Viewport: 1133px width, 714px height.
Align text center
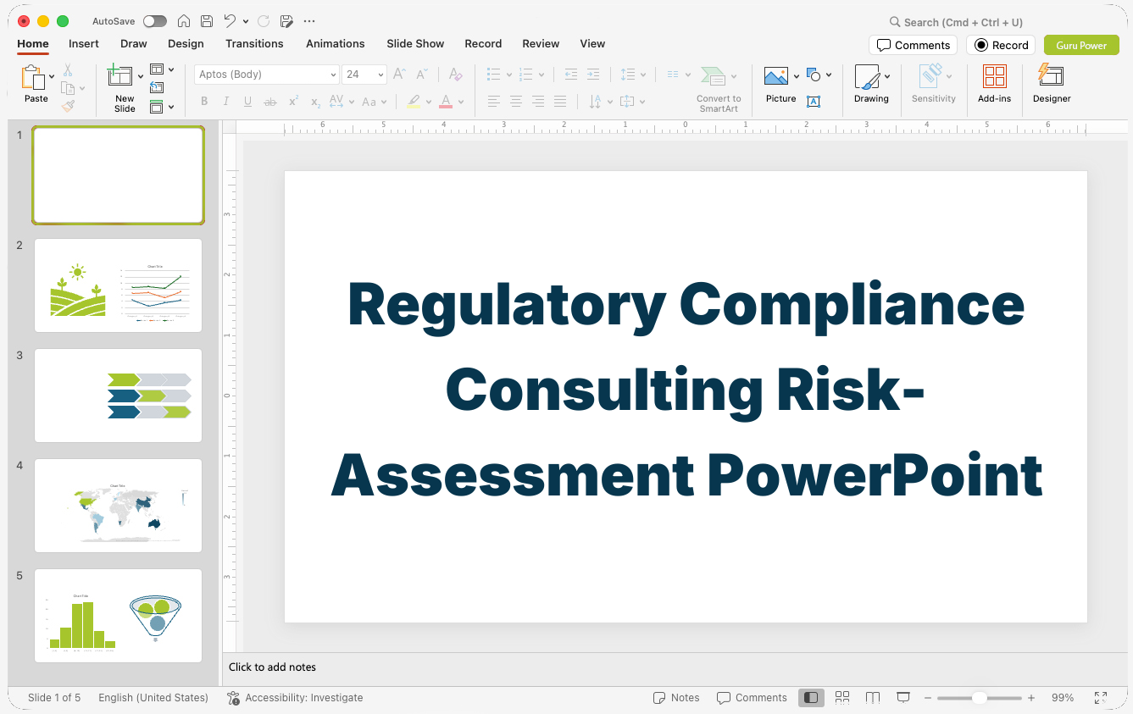click(x=515, y=102)
